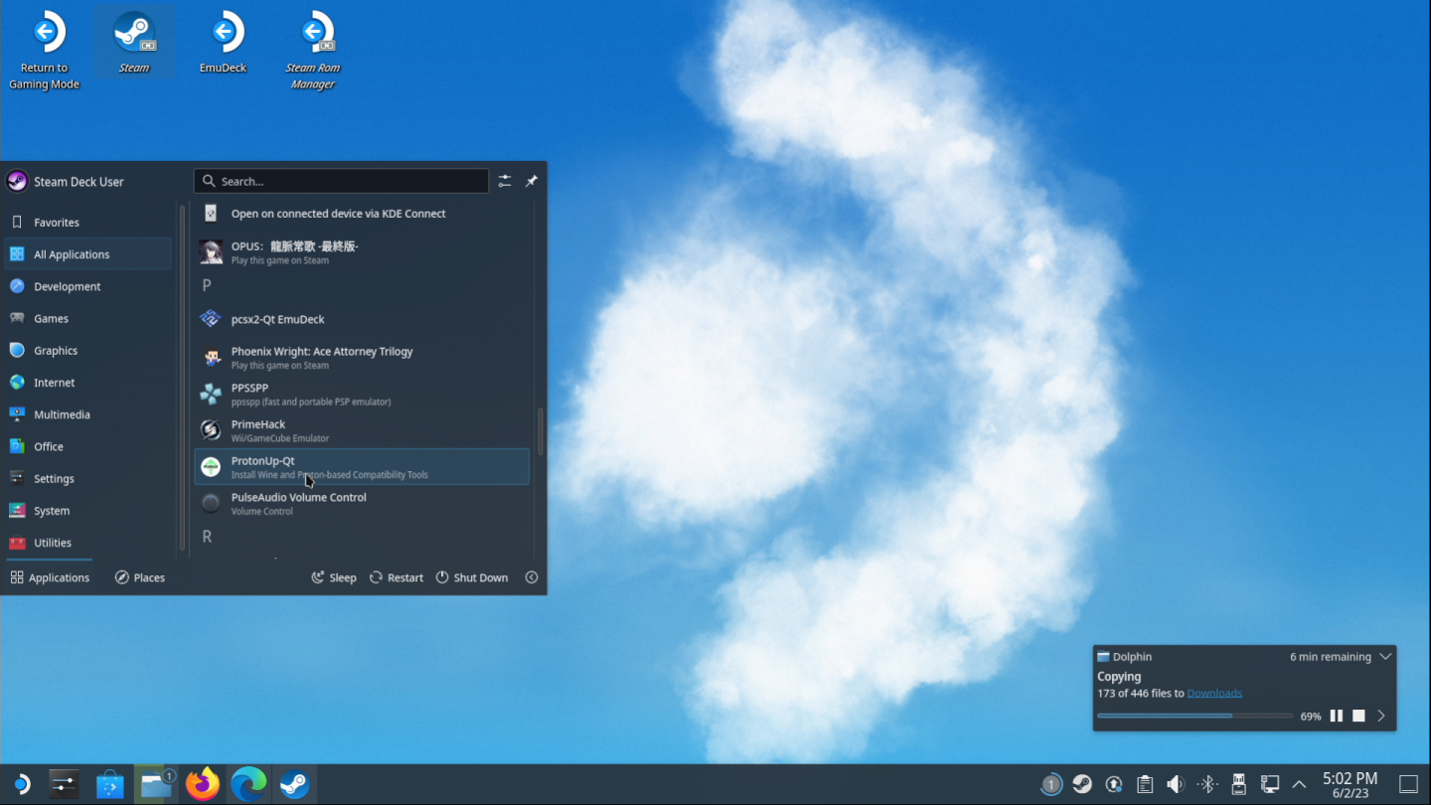Viewport: 1431px width, 805px height.
Task: Click the Show Desktop button in taskbar
Action: pyautogui.click(x=1408, y=785)
